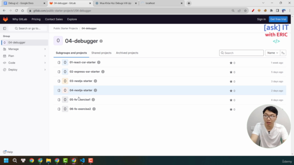The width and height of the screenshot is (294, 165).
Task: Expand the Plan sidebar section
Action: pyautogui.click(x=24, y=56)
